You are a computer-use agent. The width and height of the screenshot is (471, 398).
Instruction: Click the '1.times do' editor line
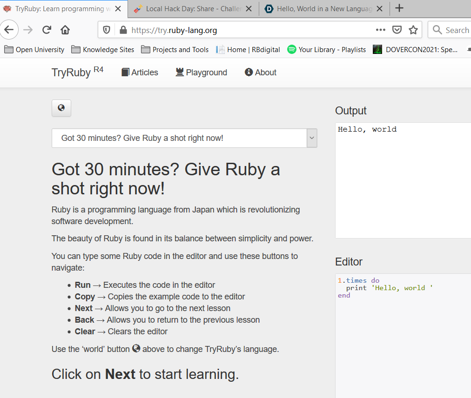click(358, 280)
